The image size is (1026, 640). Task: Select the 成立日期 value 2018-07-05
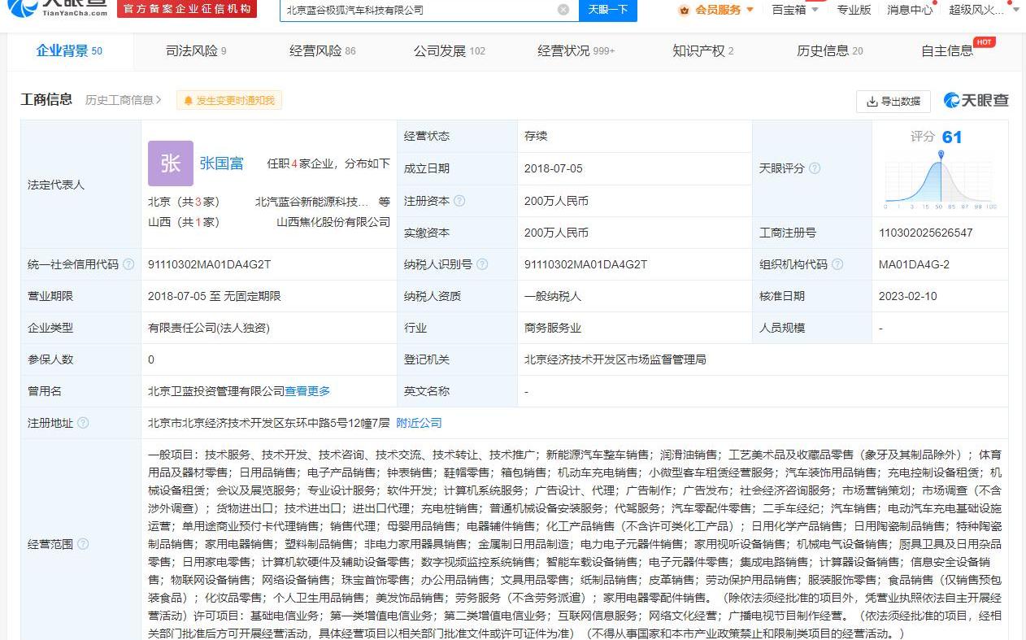coord(554,168)
